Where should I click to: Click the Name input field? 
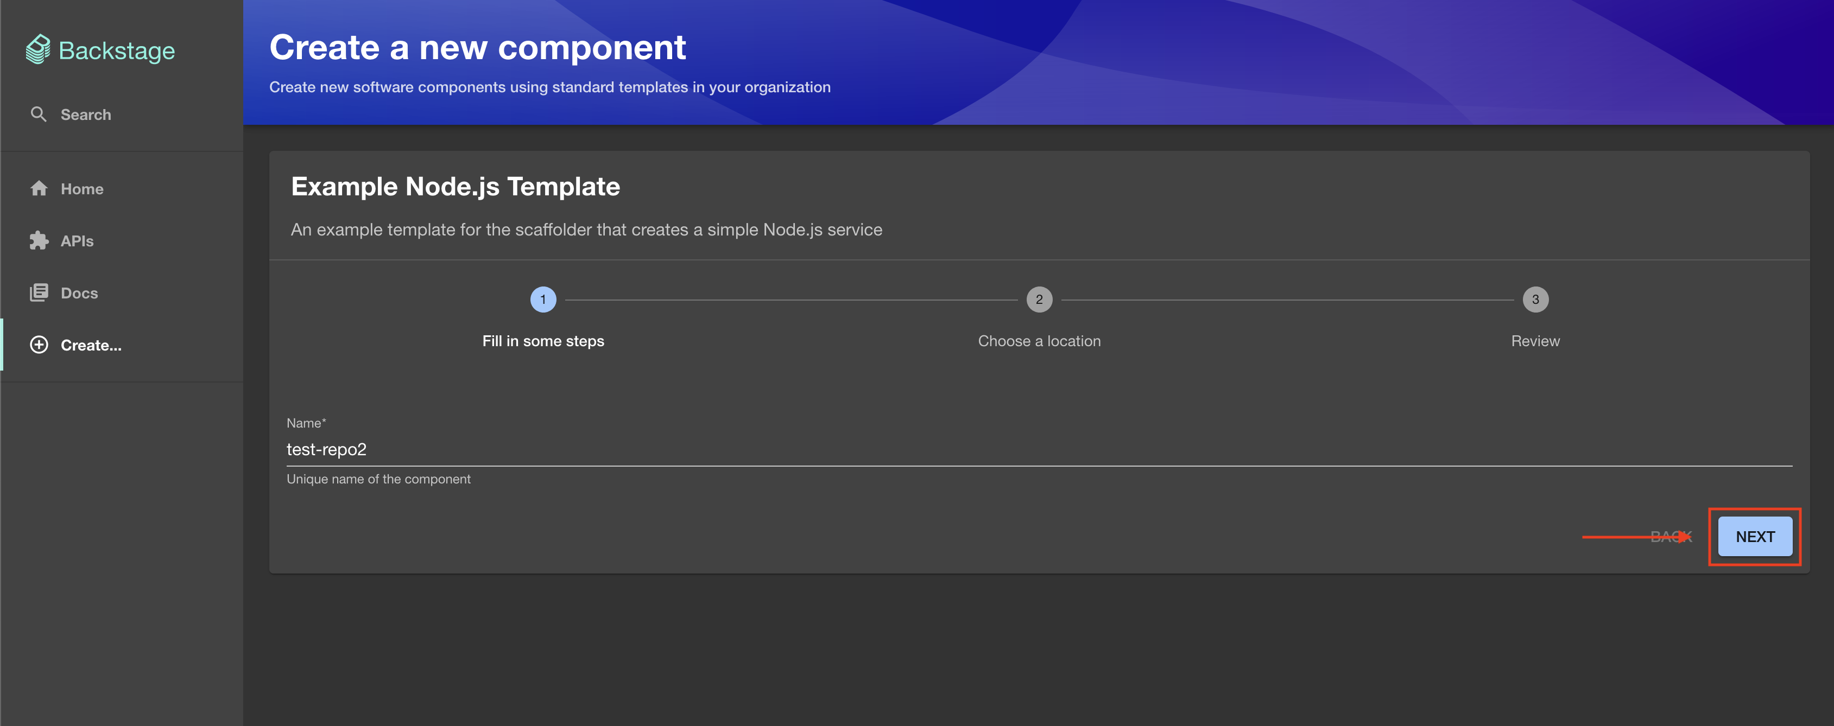click(1038, 449)
